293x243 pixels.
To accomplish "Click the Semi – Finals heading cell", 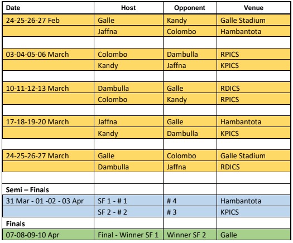I will click(x=48, y=189).
